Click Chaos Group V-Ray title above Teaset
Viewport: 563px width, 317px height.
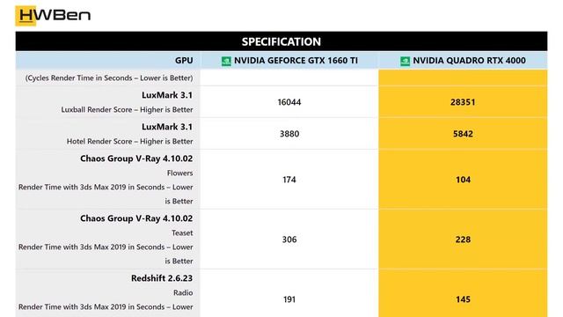[x=136, y=218]
